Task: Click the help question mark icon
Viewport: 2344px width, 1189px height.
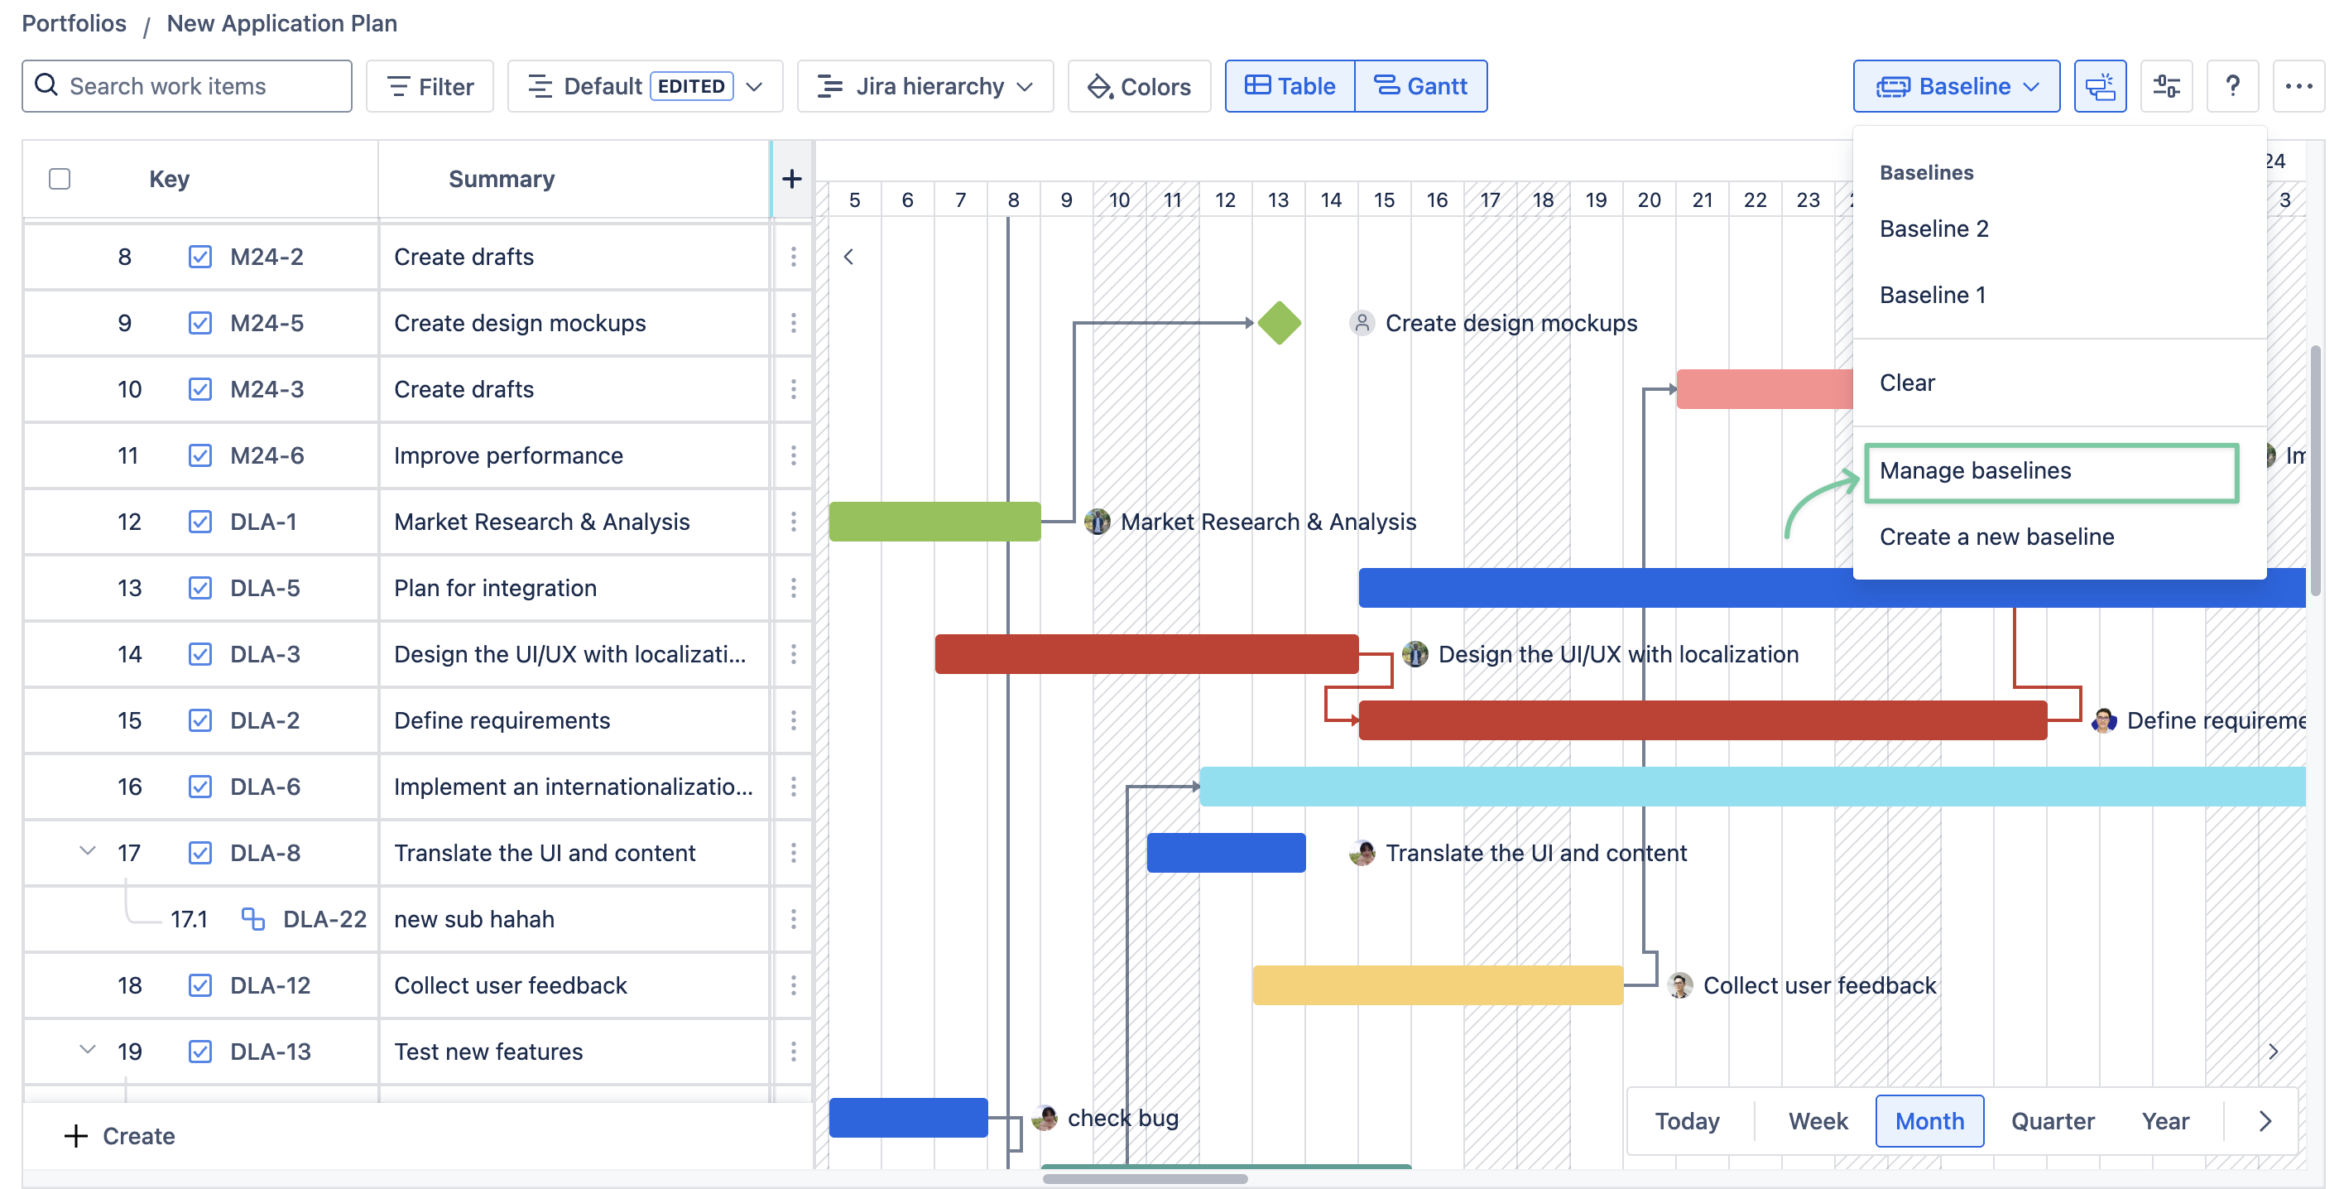Action: (2232, 86)
